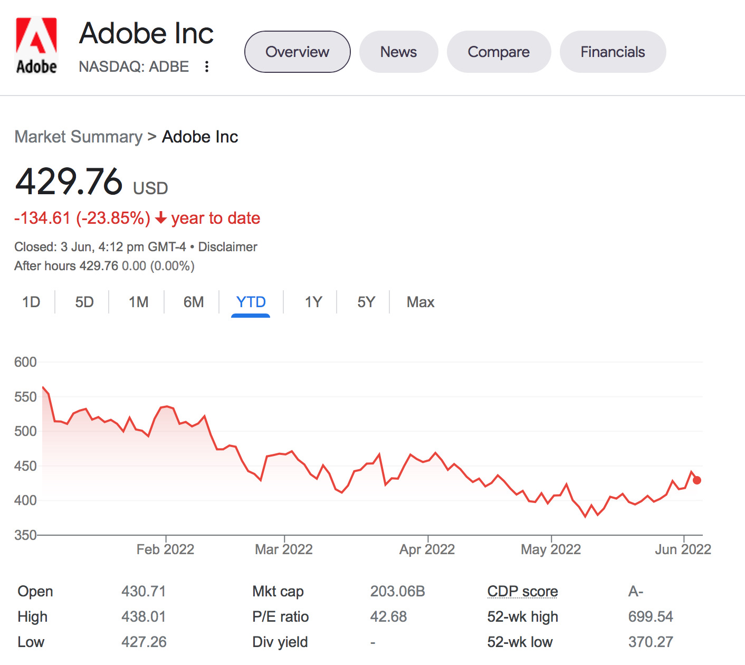Screen dimensions: 745x665
Task: Display the 1Y price chart
Action: (x=313, y=302)
